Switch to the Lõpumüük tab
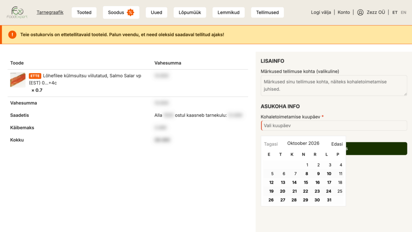The image size is (412, 232). pos(190,13)
